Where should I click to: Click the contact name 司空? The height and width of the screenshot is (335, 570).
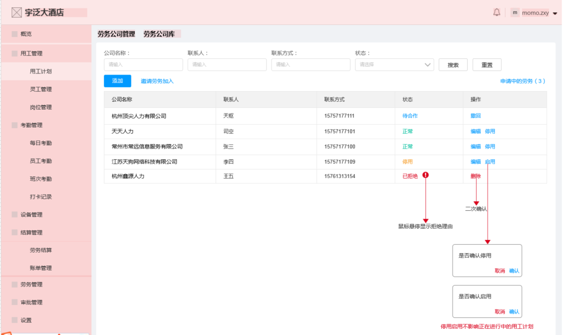(228, 131)
